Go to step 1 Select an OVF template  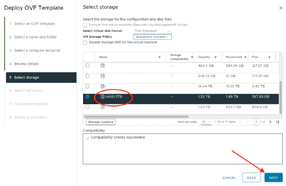click(34, 24)
